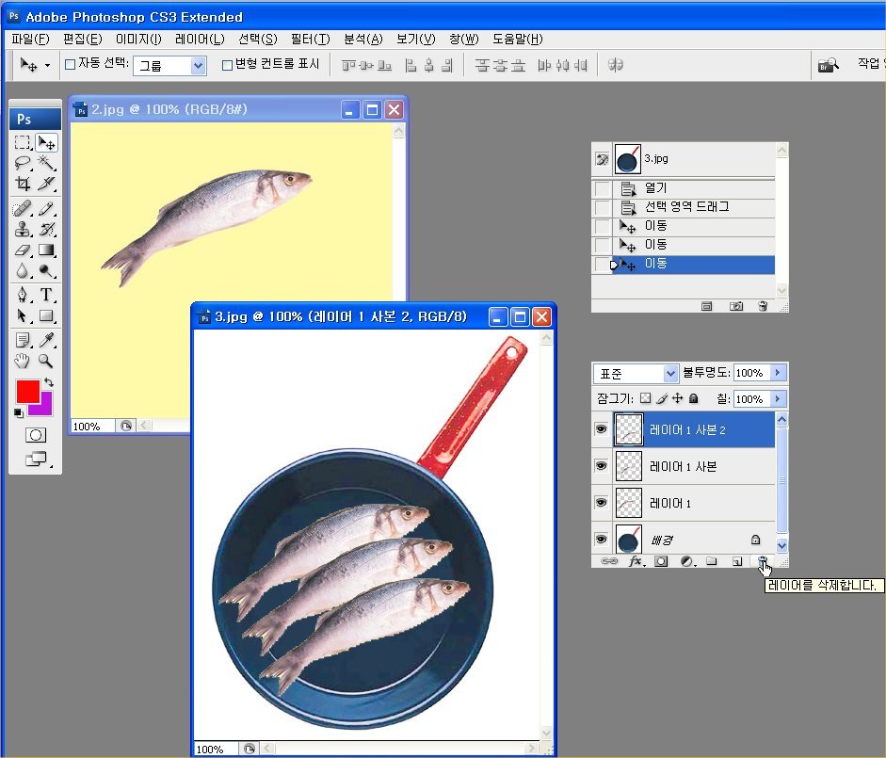Create new snapshot in History panel
This screenshot has width=886, height=758.
click(737, 306)
